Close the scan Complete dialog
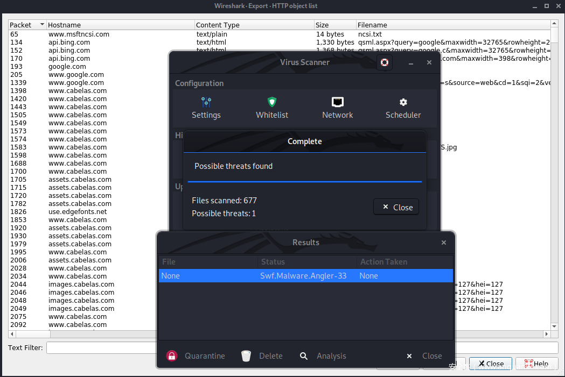 [396, 207]
